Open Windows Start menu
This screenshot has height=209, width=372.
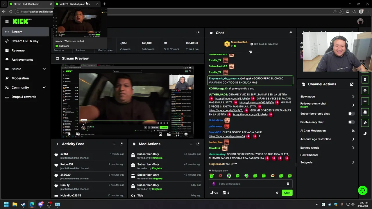click(6, 204)
